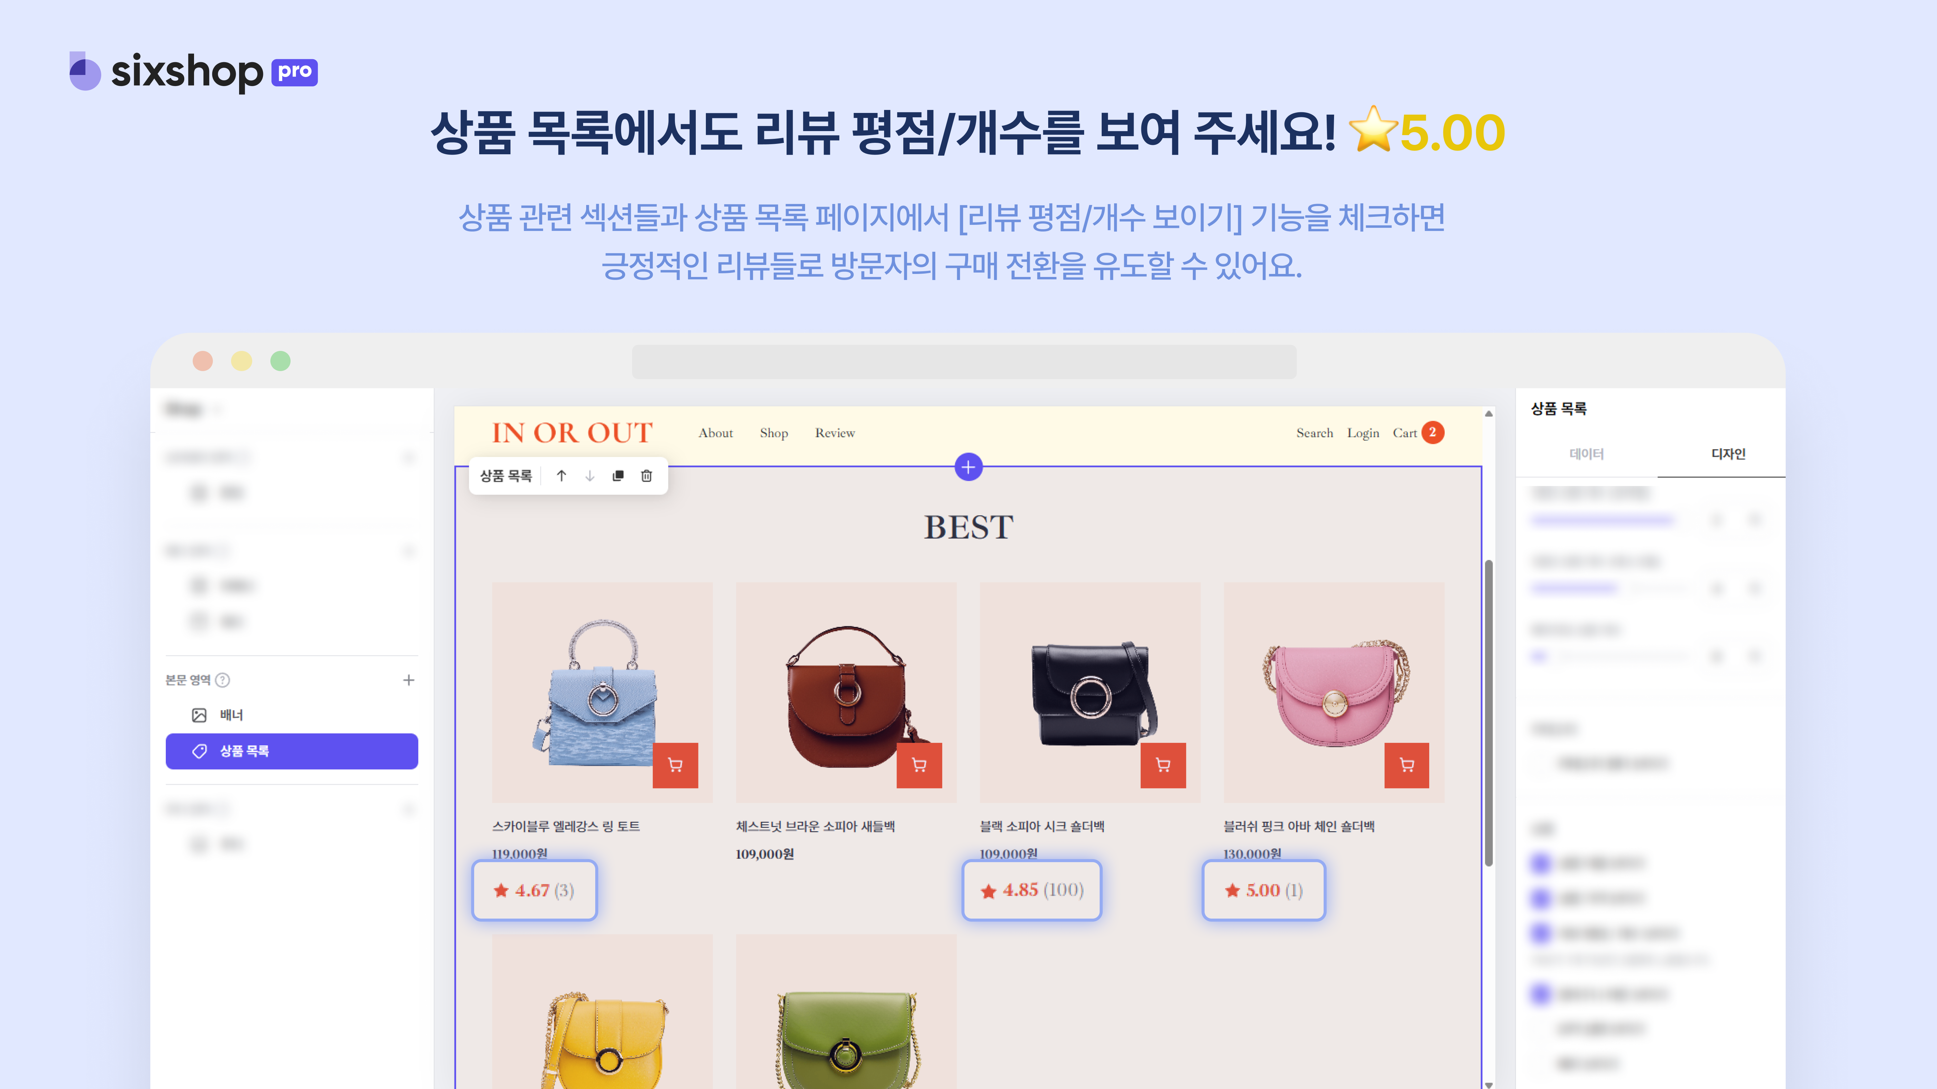Toggle the third blurred purple checkbox in design panel

[x=1541, y=933]
